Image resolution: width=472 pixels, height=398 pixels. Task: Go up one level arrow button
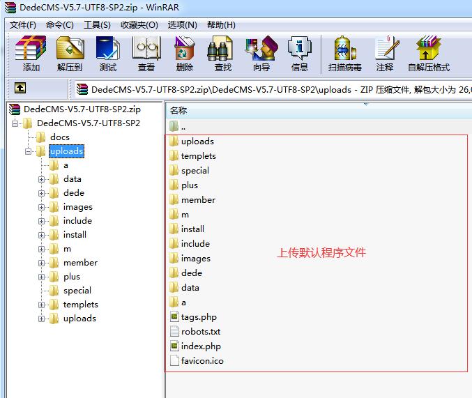pos(20,89)
